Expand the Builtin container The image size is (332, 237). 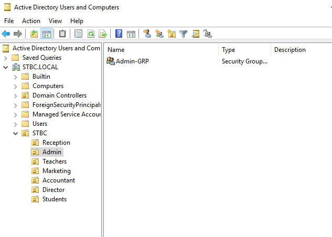click(15, 77)
